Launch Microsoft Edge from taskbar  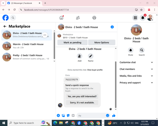55,123
